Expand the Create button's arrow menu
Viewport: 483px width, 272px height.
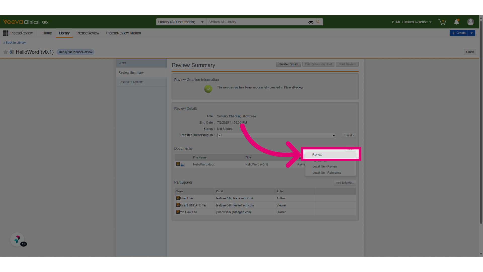tap(472, 33)
